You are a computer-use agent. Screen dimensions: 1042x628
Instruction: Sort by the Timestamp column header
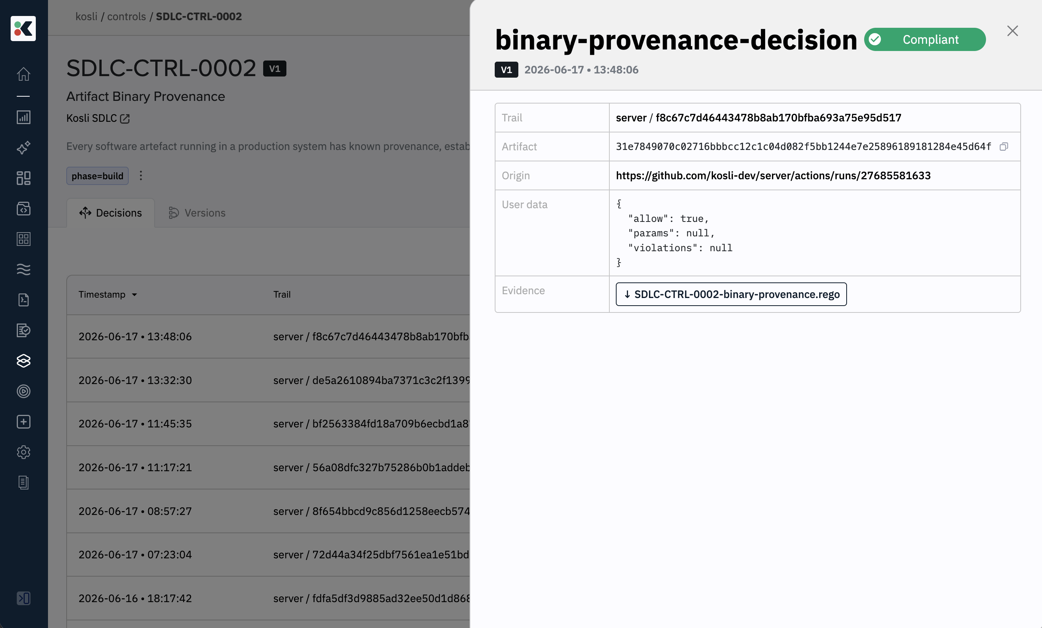pyautogui.click(x=108, y=295)
